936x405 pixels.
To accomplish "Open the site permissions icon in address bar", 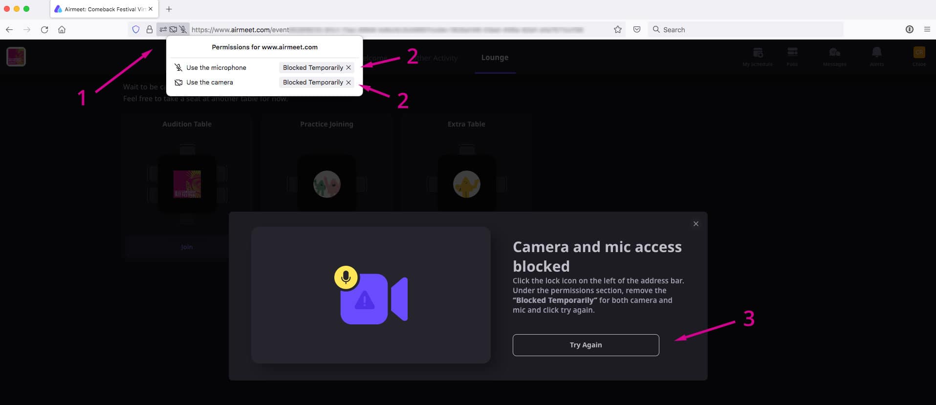I will pos(163,30).
